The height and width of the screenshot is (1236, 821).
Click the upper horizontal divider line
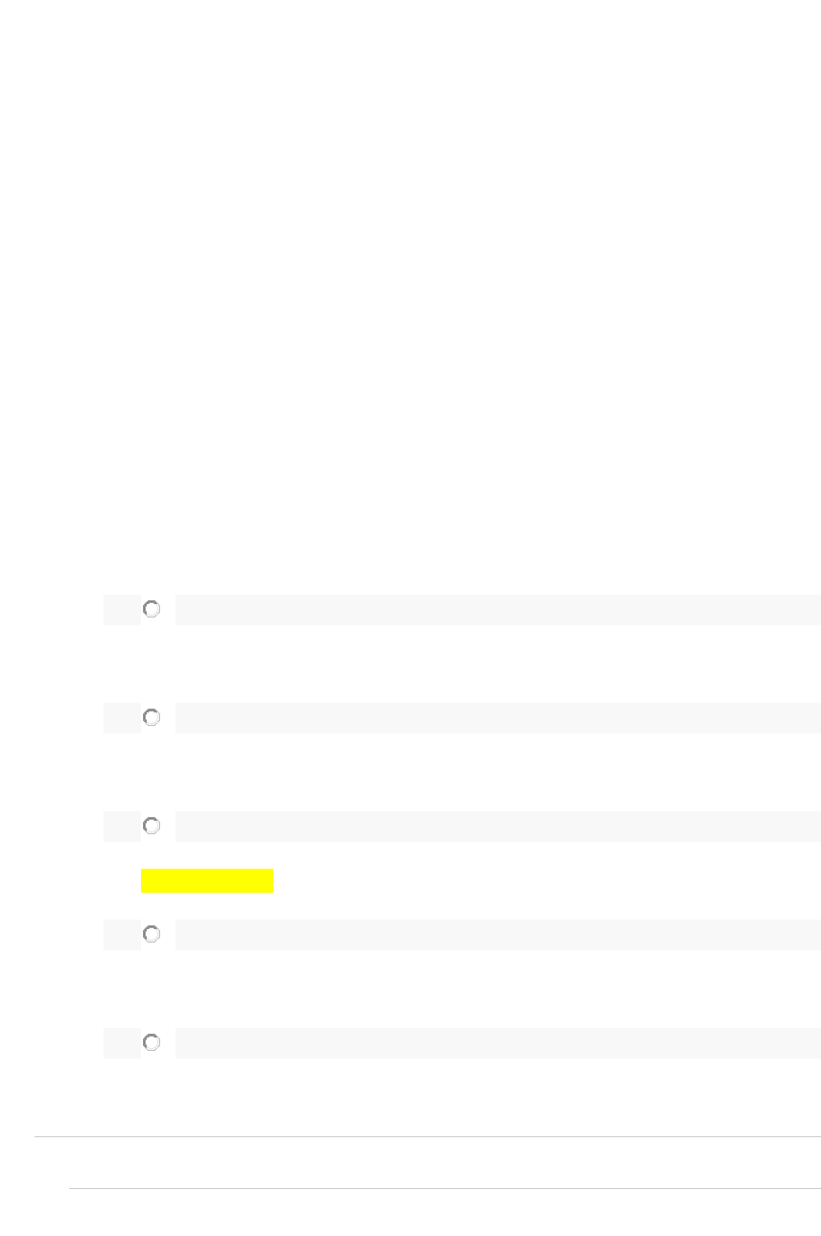coord(428,1137)
